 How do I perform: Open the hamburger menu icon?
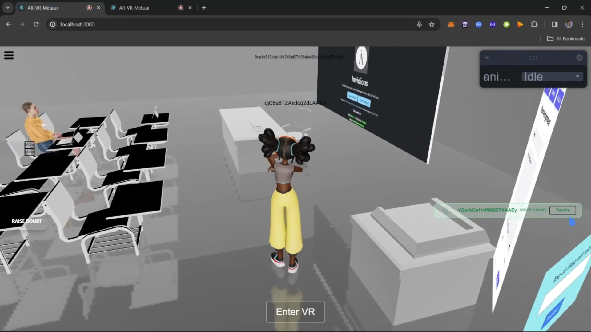click(x=9, y=56)
